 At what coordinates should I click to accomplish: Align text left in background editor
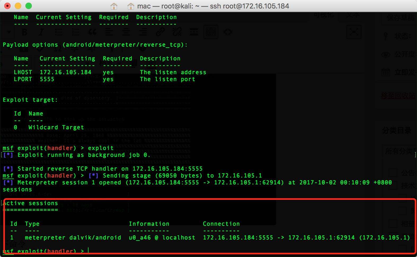(109, 32)
